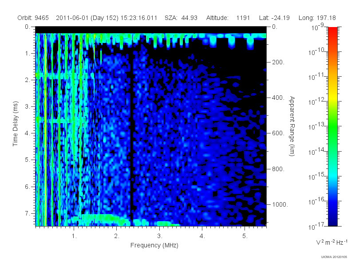Click the 0. Apparent Range tick label
The image size is (355, 266).
click(275, 27)
